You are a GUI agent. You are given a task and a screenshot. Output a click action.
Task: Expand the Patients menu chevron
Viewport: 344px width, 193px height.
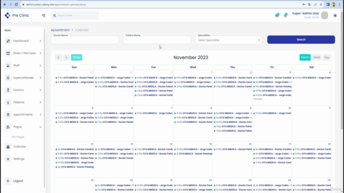[x=40, y=102]
